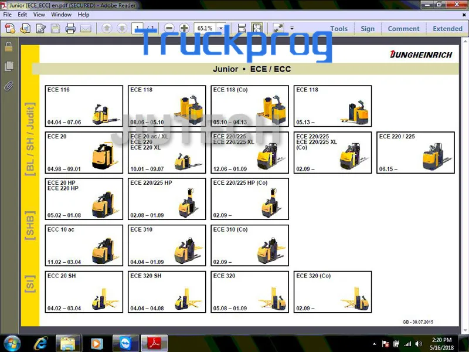Open TeamViewer from the taskbar

(x=125, y=344)
